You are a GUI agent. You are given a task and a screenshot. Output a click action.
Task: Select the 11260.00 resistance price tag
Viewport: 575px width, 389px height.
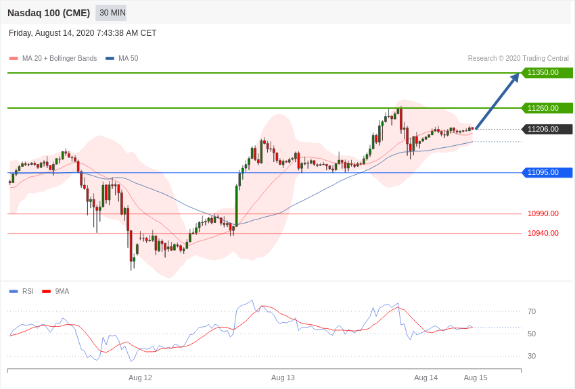[547, 108]
